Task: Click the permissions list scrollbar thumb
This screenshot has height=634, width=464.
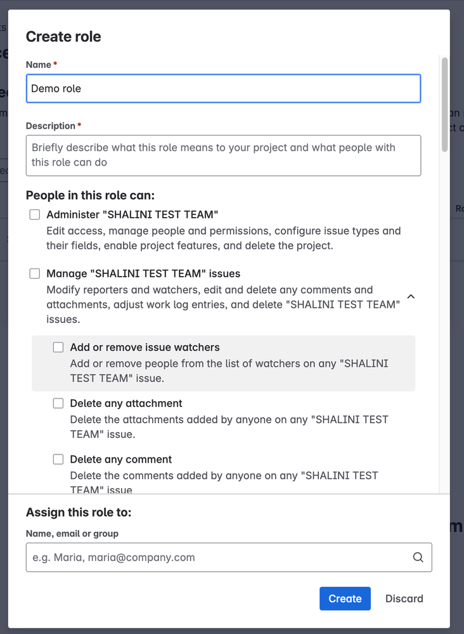Action: (x=444, y=104)
